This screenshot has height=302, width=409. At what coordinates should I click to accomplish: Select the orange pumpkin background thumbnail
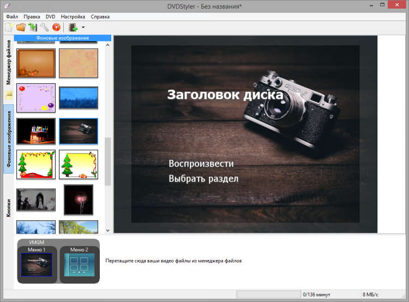pyautogui.click(x=36, y=63)
